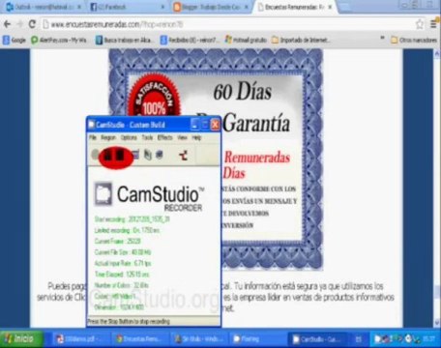Open the Options menu in CamStudio
Image resolution: width=441 pixels, height=348 pixels.
pos(129,137)
